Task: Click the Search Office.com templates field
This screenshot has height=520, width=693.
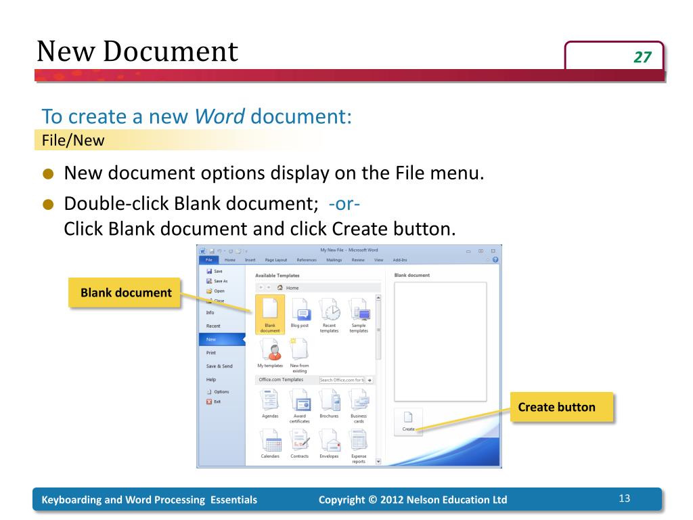Action: pyautogui.click(x=342, y=381)
